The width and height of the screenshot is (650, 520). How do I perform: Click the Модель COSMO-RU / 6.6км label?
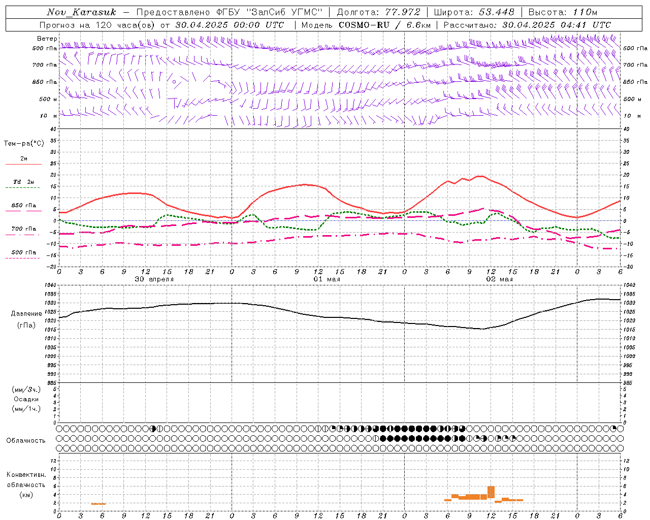click(x=366, y=25)
